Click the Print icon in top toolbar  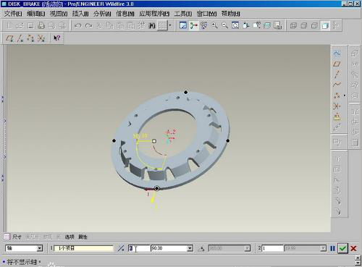pyautogui.click(x=41, y=25)
